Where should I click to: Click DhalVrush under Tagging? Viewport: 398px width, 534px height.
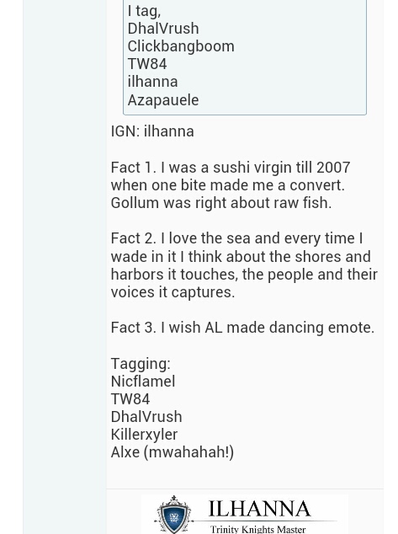click(x=146, y=417)
